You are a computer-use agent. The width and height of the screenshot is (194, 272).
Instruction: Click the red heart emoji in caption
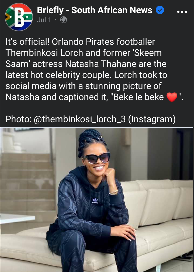[x=172, y=97]
